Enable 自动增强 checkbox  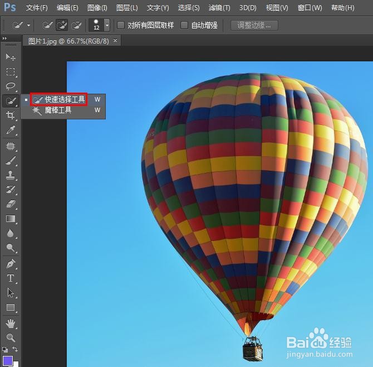[184, 25]
